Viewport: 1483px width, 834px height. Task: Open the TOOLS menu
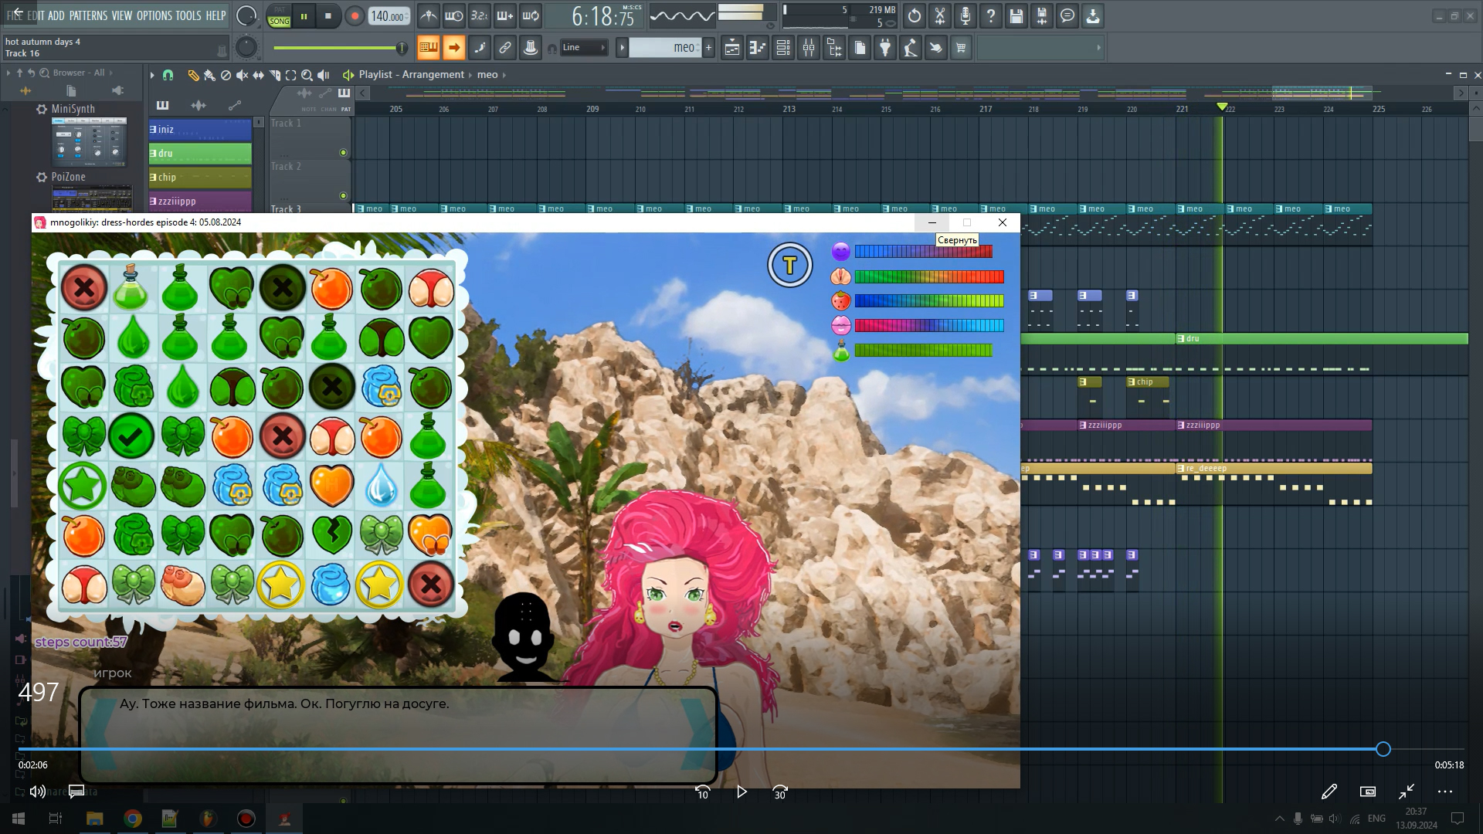[x=188, y=15]
